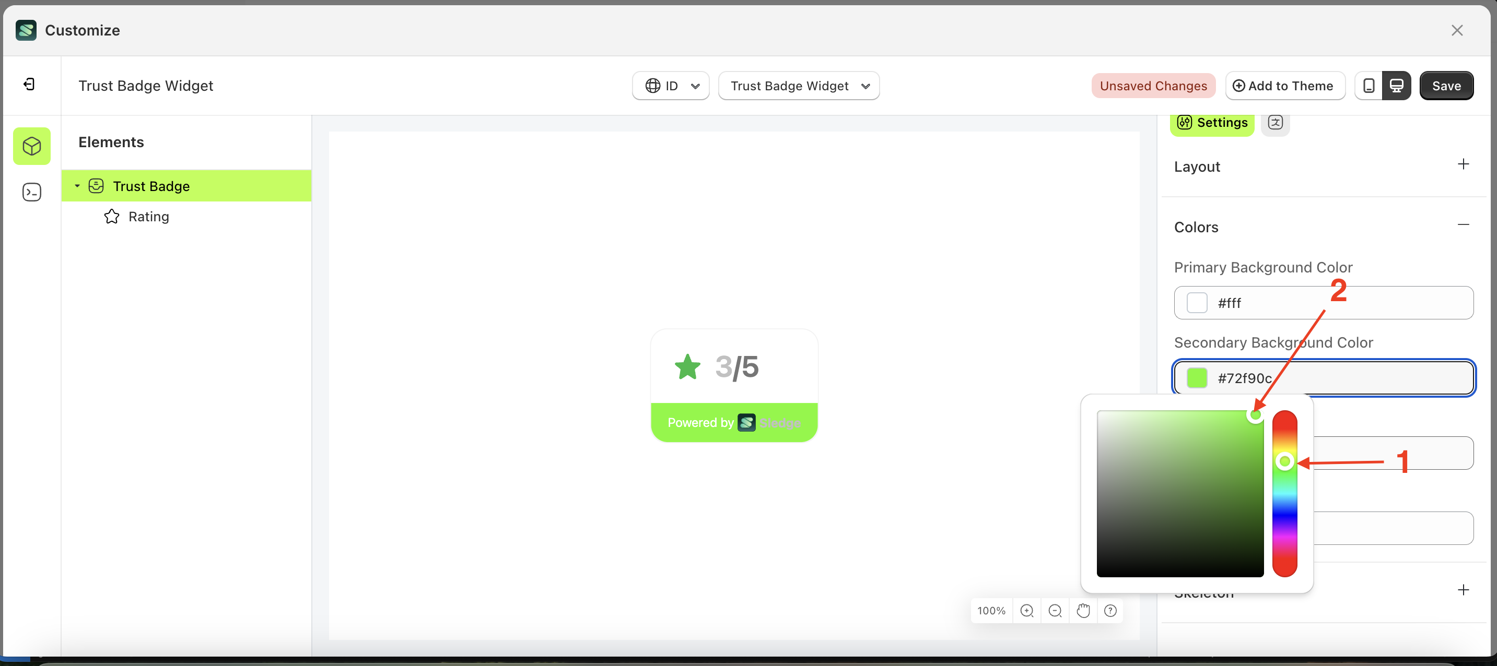Open the terminal/console icon in left sidebar
1497x666 pixels.
(31, 192)
